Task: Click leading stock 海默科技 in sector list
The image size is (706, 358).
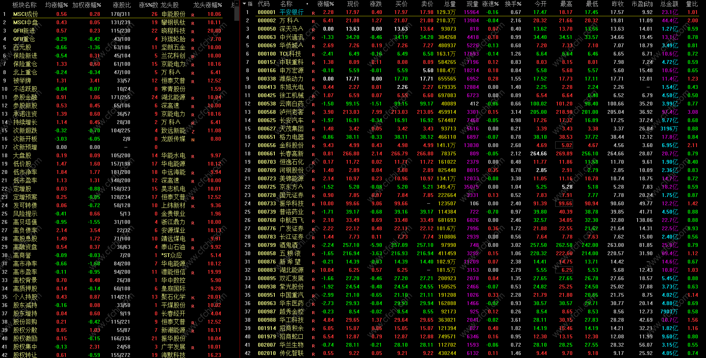Action: [173, 355]
